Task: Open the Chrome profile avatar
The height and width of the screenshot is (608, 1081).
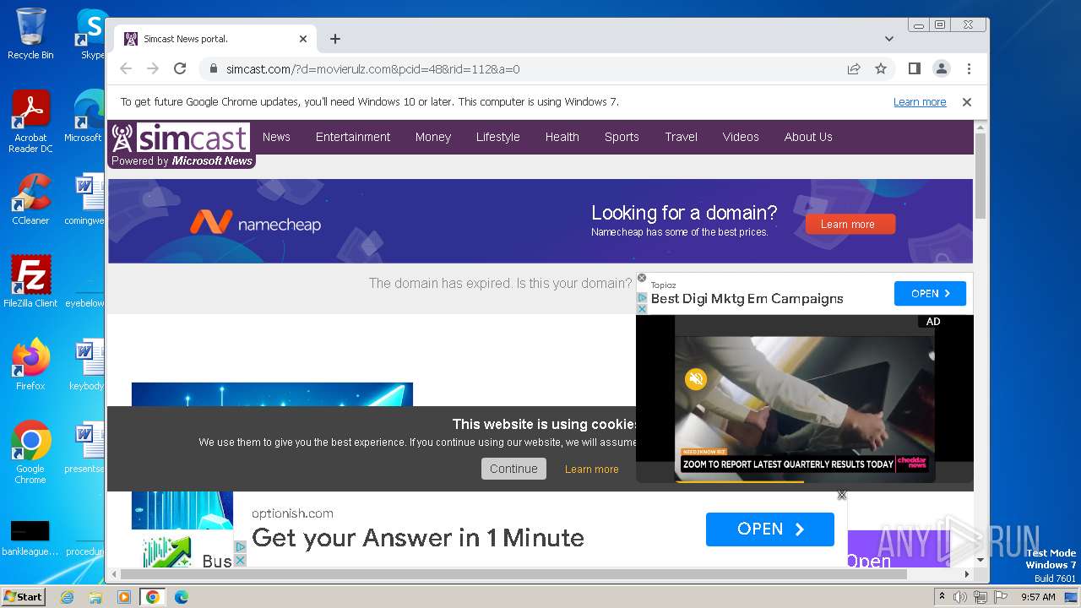Action: coord(942,69)
